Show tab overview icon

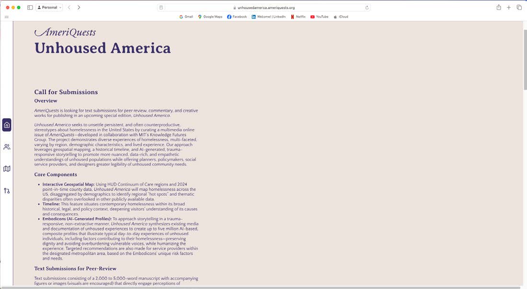coord(519,7)
